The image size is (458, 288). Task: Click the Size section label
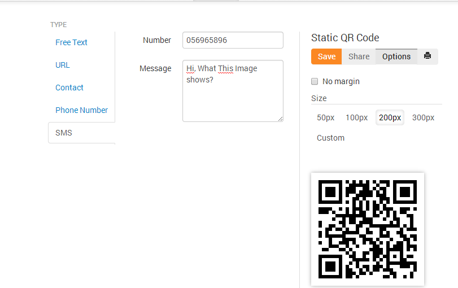319,98
